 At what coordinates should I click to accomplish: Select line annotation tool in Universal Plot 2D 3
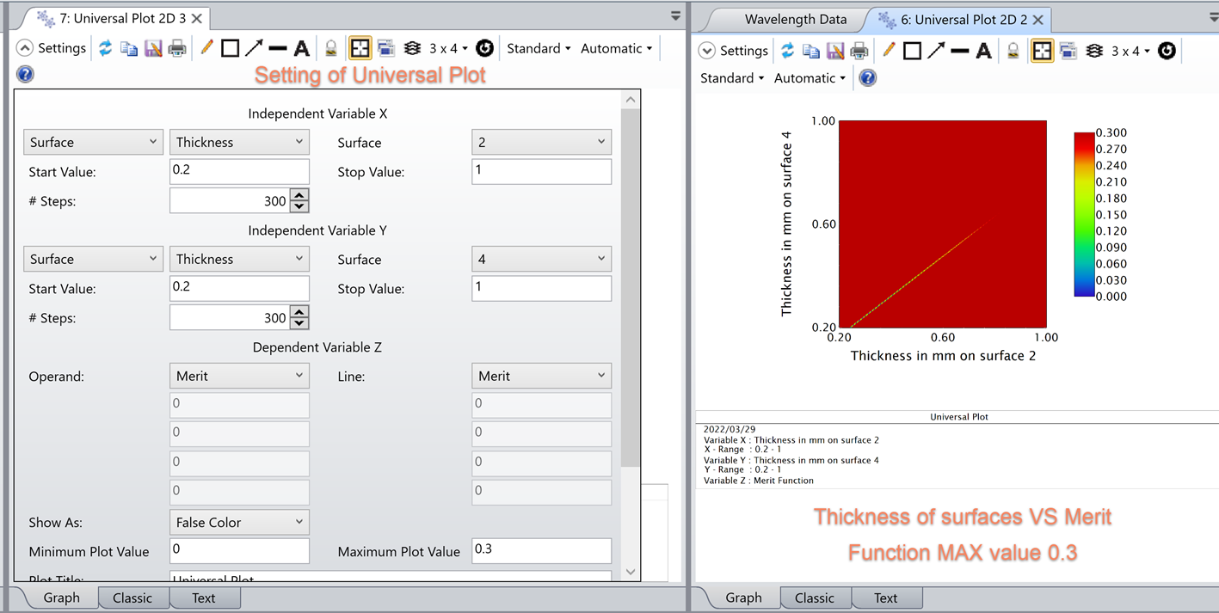[277, 48]
